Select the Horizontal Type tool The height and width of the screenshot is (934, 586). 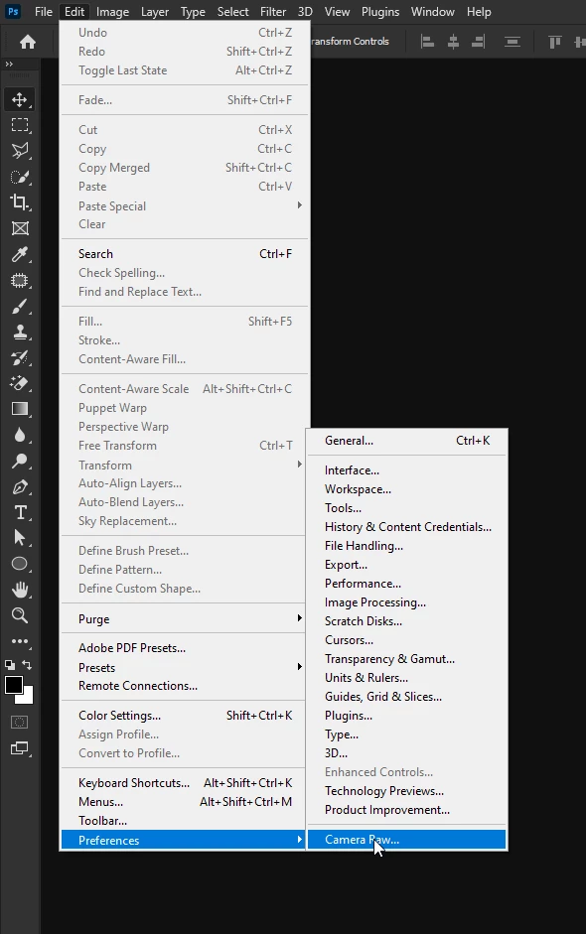coord(20,513)
